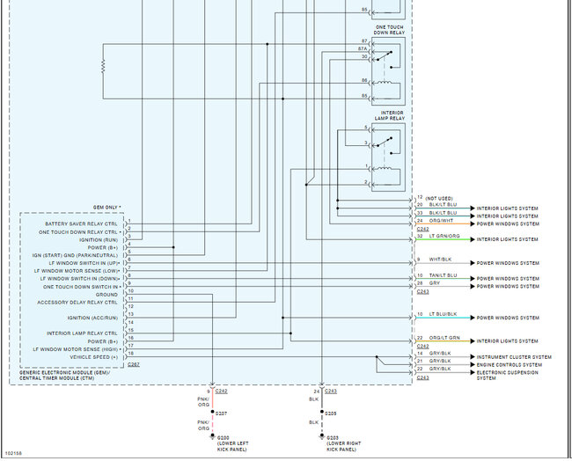Image resolution: width=572 pixels, height=461 pixels.
Task: Click the IGNITION (ACC/RUN) label
Action: pyautogui.click(x=92, y=318)
